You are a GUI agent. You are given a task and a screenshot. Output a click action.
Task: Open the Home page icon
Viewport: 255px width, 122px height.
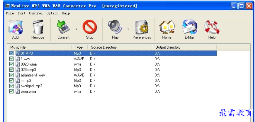pos(167,27)
